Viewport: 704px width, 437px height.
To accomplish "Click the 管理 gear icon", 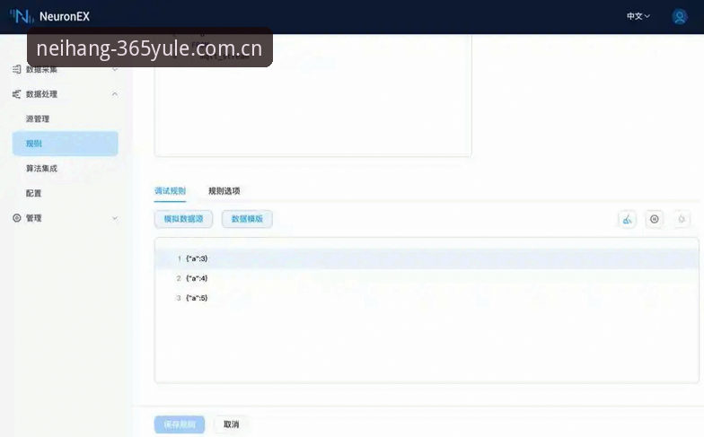I will (16, 218).
